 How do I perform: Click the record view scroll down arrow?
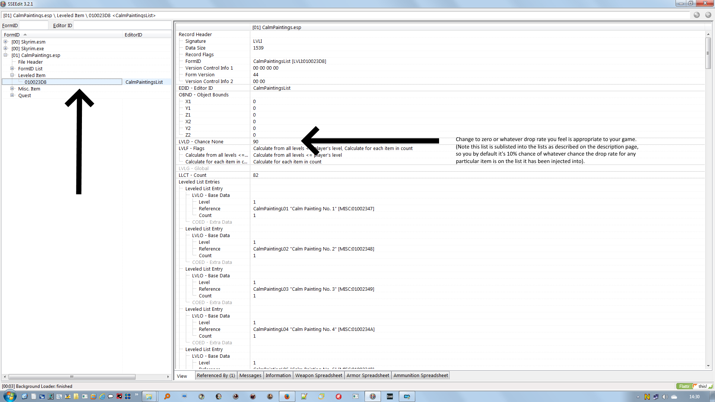[x=708, y=366]
